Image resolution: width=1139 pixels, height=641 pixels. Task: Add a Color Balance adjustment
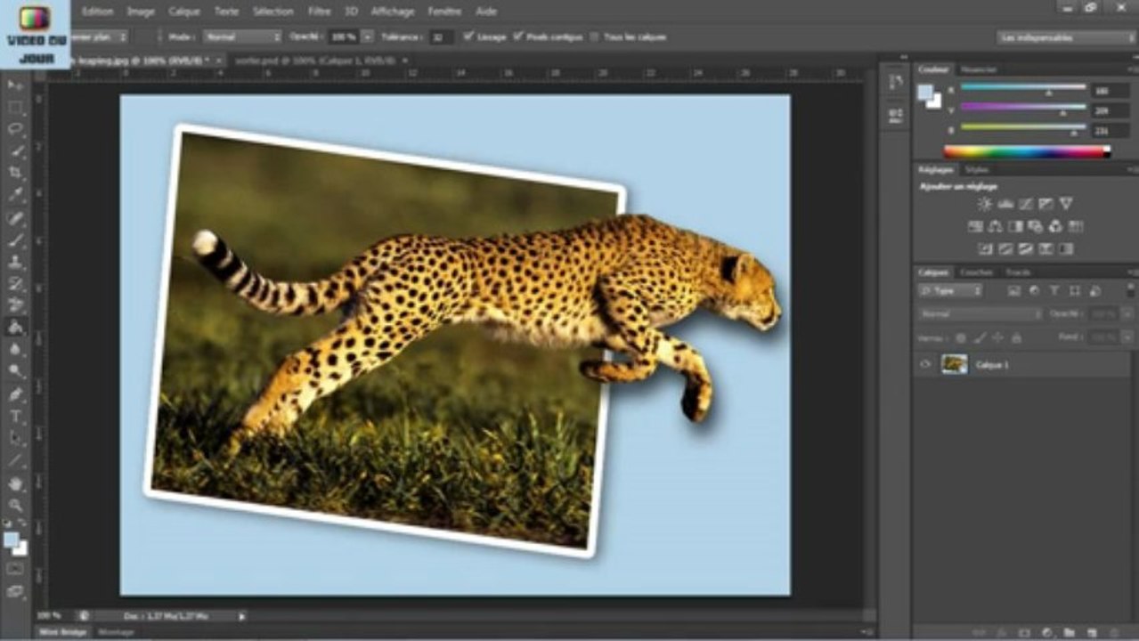[x=996, y=226]
